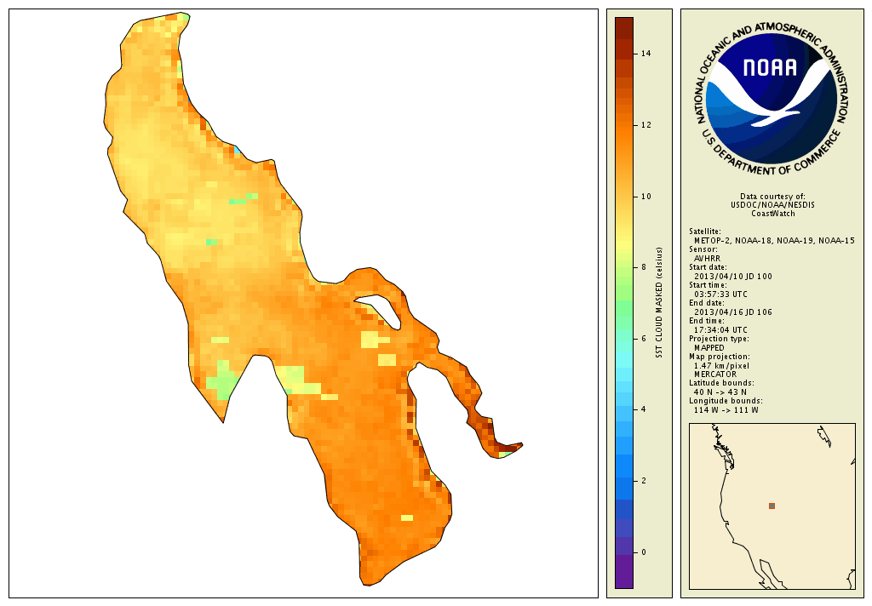
Task: Click the 'MERCATOR' projection value
Action: pos(715,374)
